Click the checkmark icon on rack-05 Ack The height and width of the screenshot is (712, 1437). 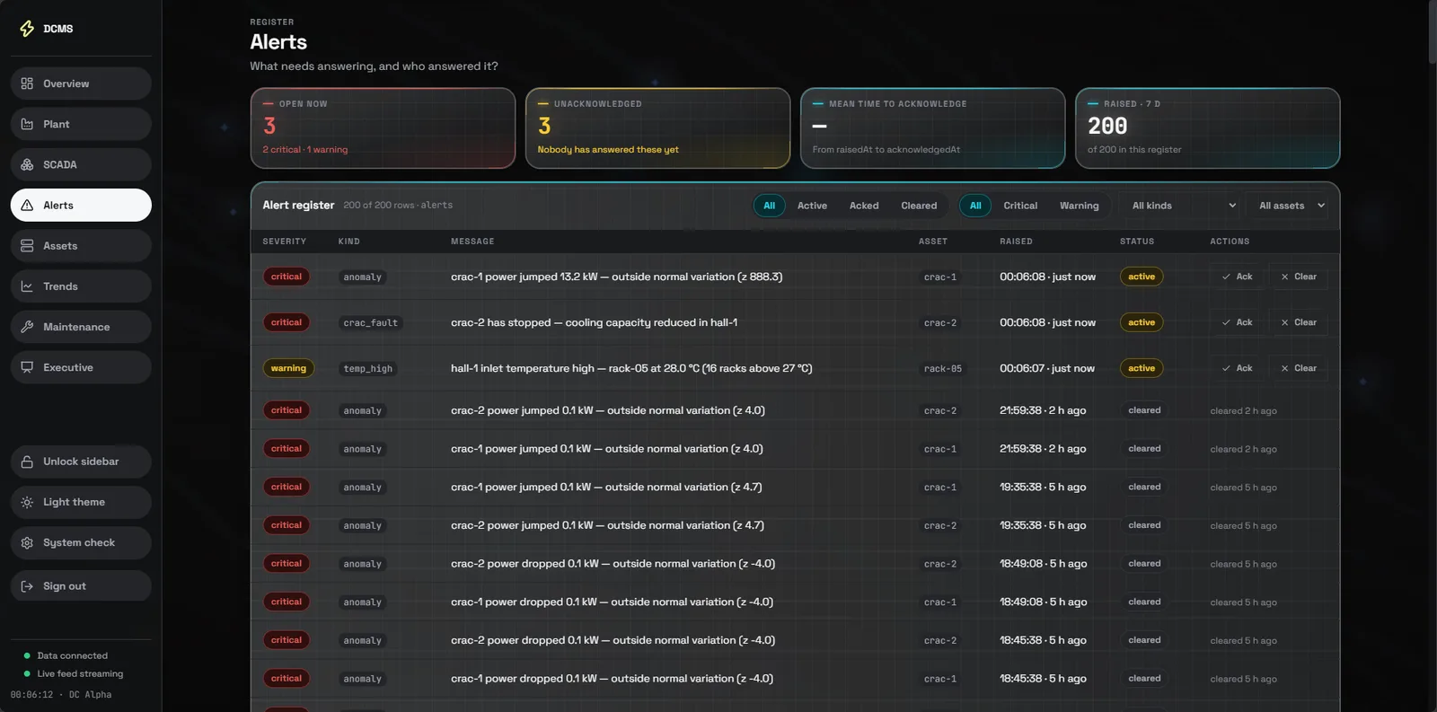tap(1226, 368)
